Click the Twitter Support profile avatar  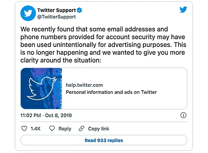[x=28, y=14]
